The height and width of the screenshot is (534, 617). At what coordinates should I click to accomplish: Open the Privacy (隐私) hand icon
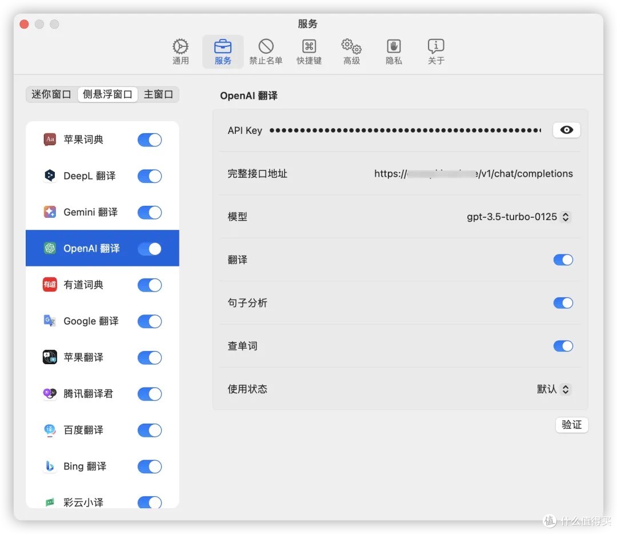point(394,47)
